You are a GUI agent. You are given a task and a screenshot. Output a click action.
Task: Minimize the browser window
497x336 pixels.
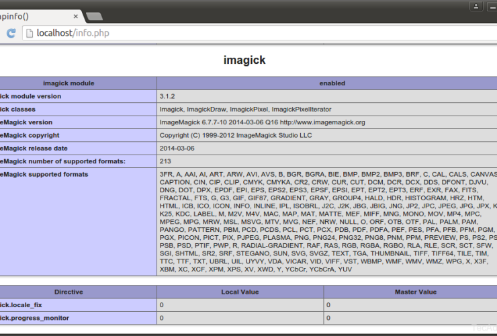point(492,7)
